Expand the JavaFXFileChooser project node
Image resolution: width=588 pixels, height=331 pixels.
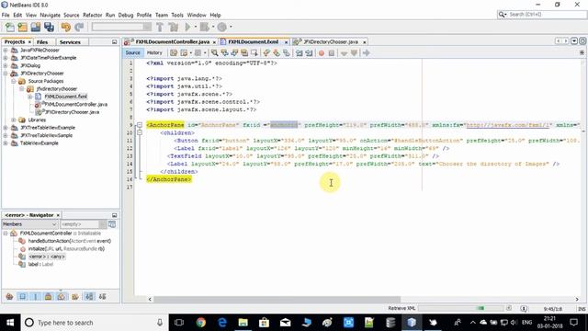pos(6,50)
